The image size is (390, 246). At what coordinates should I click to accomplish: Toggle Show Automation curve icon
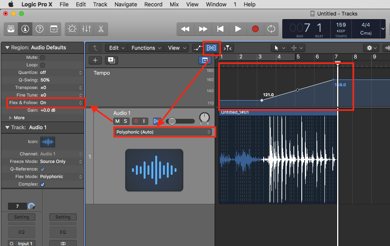tap(198, 48)
